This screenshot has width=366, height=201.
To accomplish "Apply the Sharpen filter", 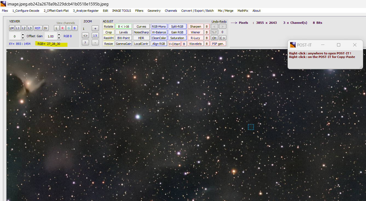I will [x=195, y=27].
